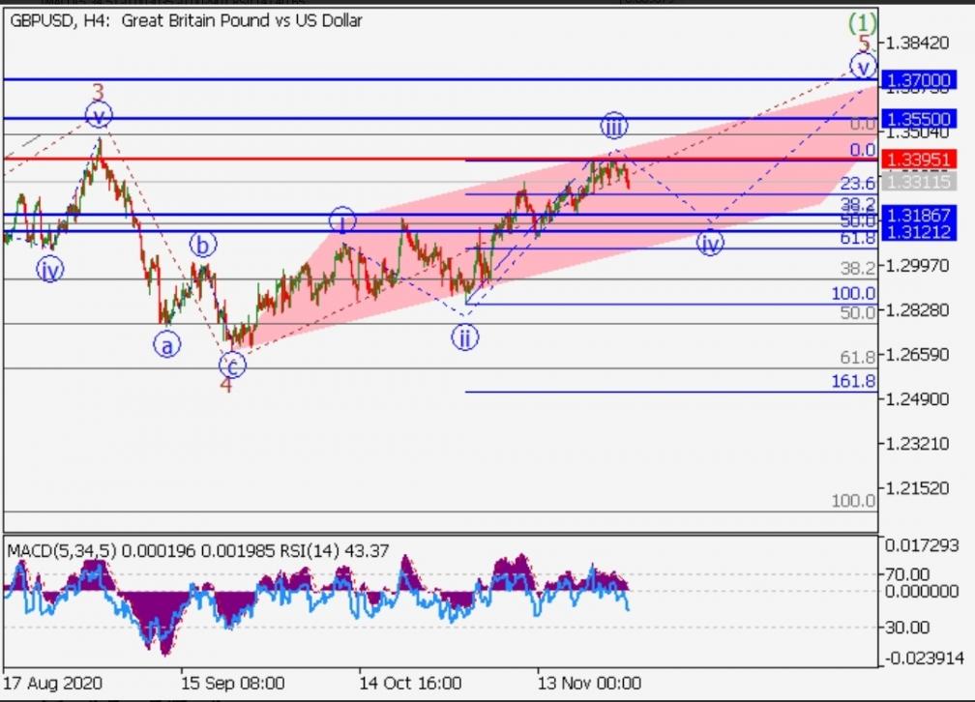Select the green (1) wave label
Viewport: 975px width, 702px height.
862,21
